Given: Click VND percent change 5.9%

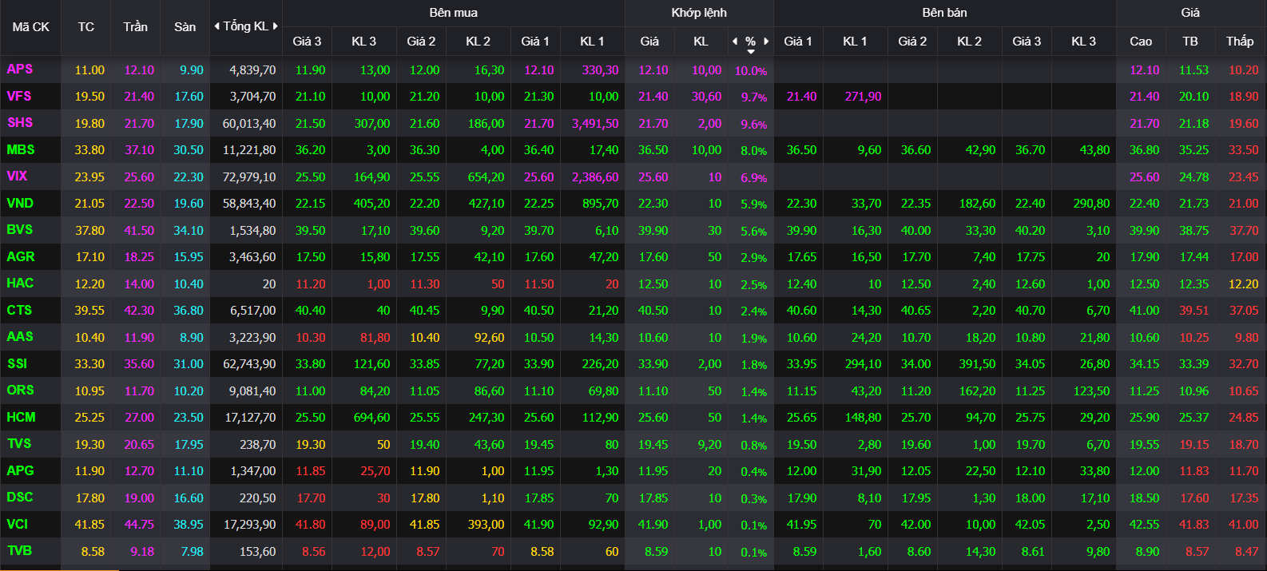Looking at the screenshot, I should [754, 204].
